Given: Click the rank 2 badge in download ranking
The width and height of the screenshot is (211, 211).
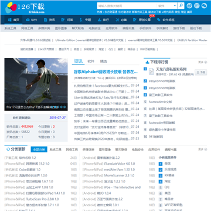Looking at the screenshot, I should pos(145,81).
